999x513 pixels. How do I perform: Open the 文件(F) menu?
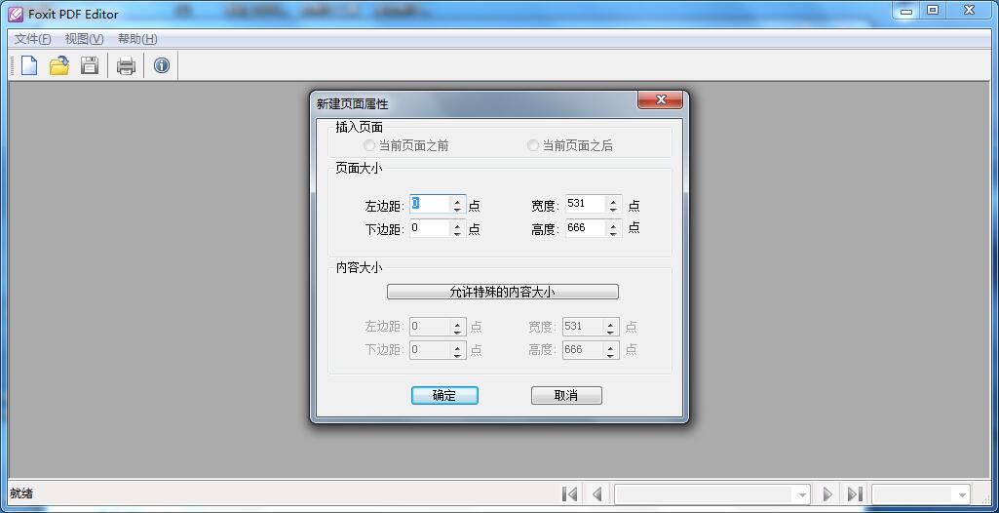click(x=32, y=39)
